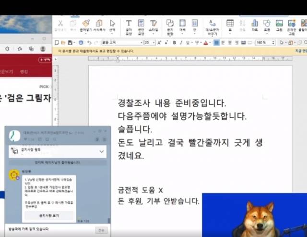This screenshot has width=307, height=237.
Task: Click the link at right end of yellow bar
Action: point(301,51)
